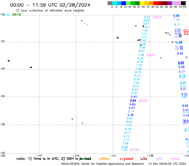Click the longitude axis label -147
This screenshot has height=166, width=189.
coord(39,156)
